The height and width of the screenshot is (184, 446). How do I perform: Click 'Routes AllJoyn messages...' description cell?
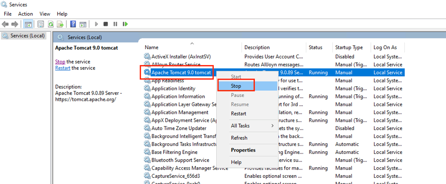point(274,64)
